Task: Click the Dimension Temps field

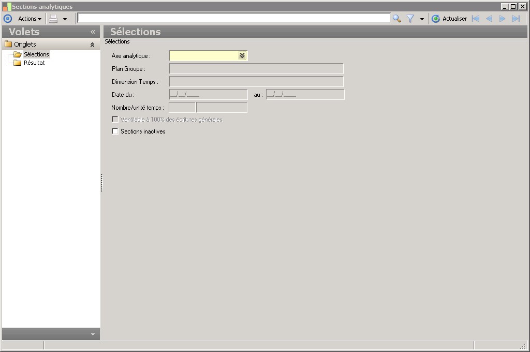Action: pyautogui.click(x=256, y=81)
